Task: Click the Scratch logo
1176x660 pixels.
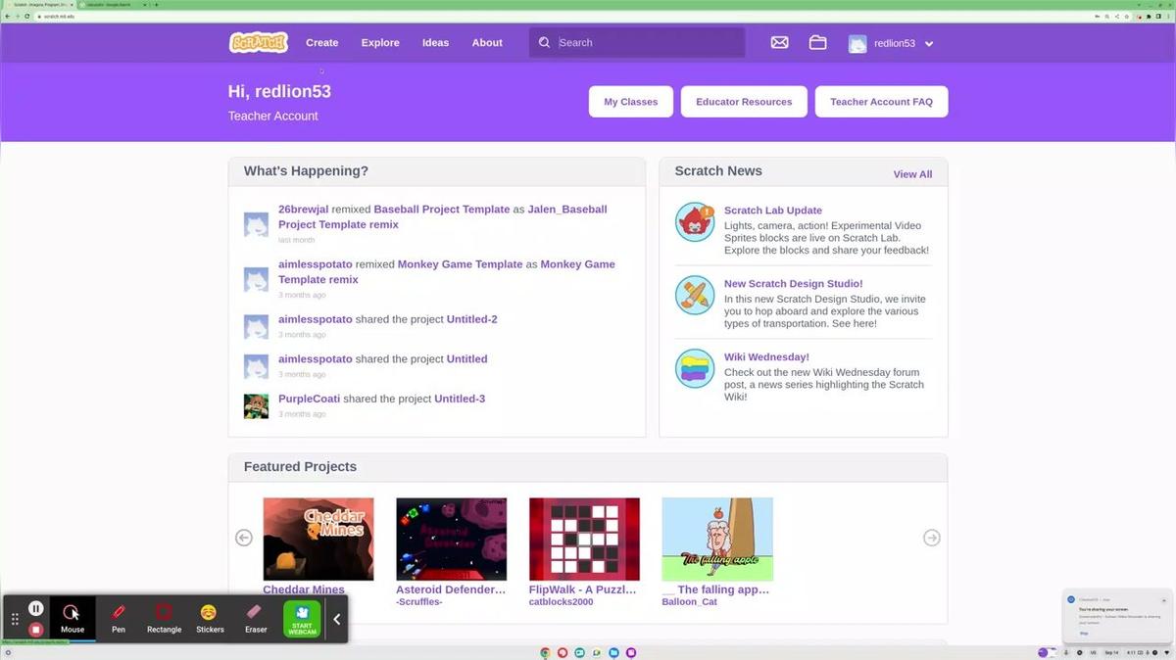Action: pyautogui.click(x=259, y=42)
